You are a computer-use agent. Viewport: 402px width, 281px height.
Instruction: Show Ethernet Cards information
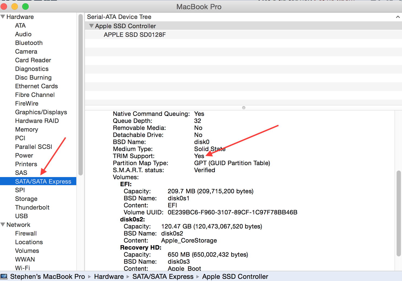(37, 86)
